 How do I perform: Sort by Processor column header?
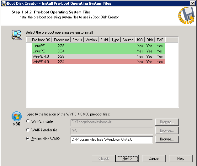point(61,40)
